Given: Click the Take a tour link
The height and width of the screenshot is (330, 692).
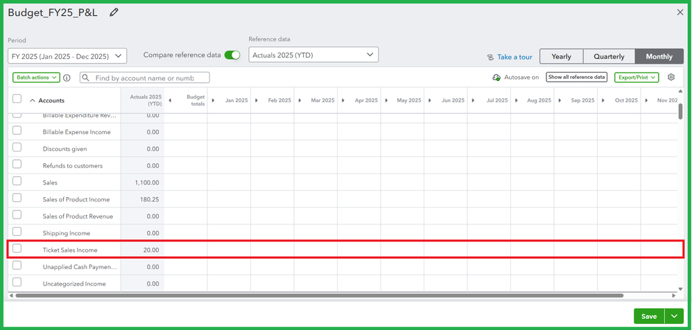Looking at the screenshot, I should click(x=514, y=57).
